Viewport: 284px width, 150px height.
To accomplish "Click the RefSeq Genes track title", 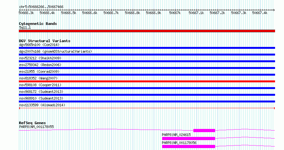I will pos(32,123).
